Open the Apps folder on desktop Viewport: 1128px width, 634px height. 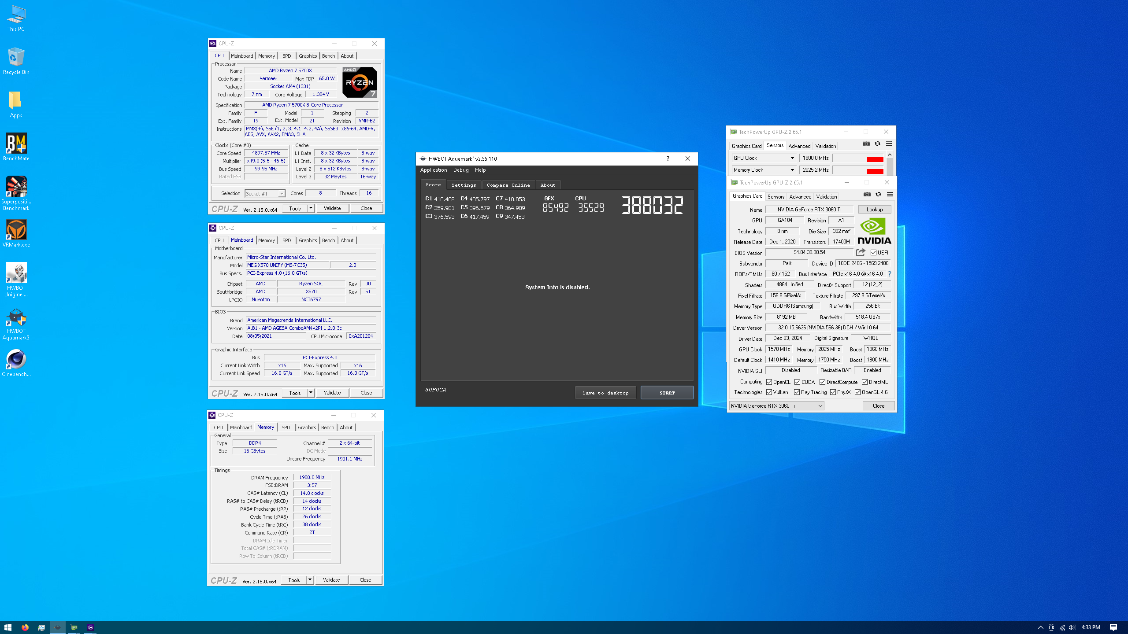click(16, 104)
